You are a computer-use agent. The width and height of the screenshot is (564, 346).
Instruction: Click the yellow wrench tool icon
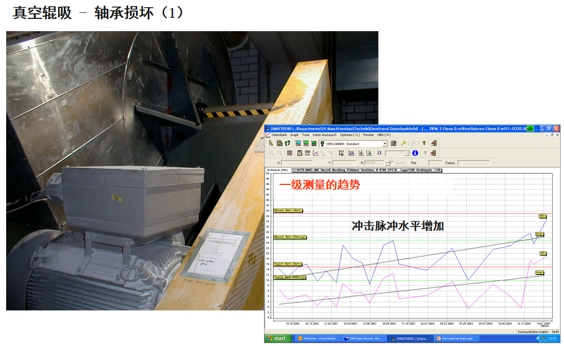tap(404, 143)
